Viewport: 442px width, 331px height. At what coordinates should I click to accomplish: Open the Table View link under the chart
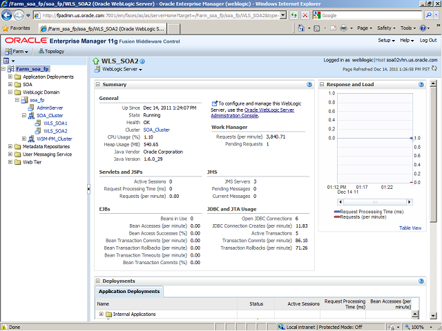coord(410,228)
